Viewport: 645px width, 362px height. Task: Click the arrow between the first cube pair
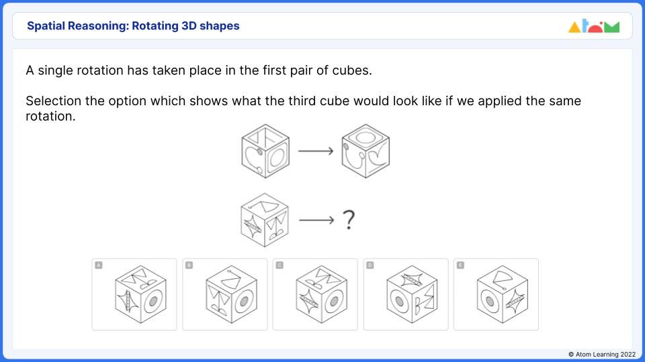tap(316, 151)
